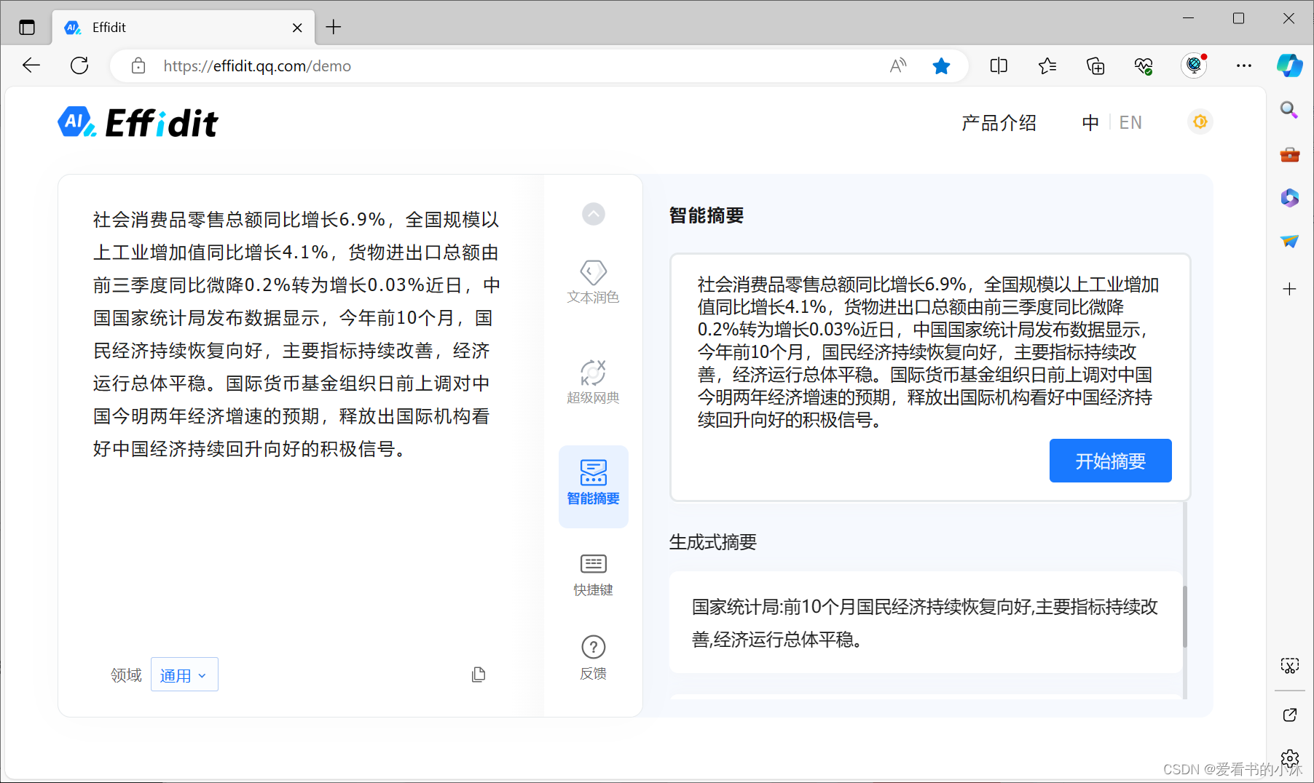1314x783 pixels.
Task: Open Browser essentials heart icon
Action: click(1144, 65)
